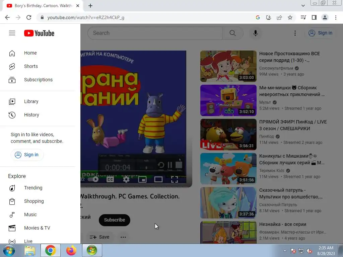Open Каникулы с Мишками thumbnail

(x=228, y=169)
